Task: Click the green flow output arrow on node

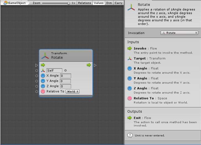Action: pyautogui.click(x=89, y=65)
